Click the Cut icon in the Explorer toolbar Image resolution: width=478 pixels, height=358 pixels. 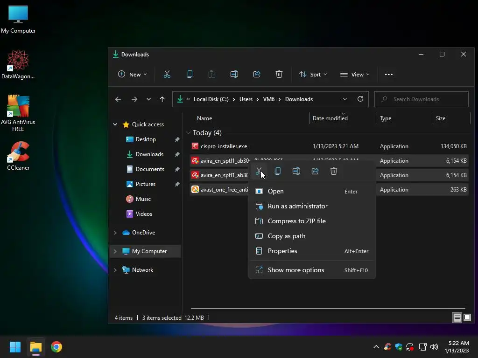pyautogui.click(x=167, y=74)
